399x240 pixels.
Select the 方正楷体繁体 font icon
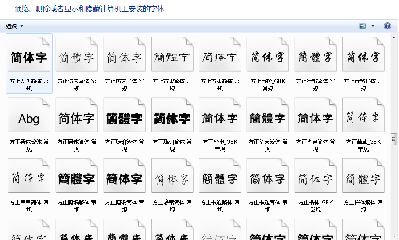pyautogui.click(x=363, y=176)
